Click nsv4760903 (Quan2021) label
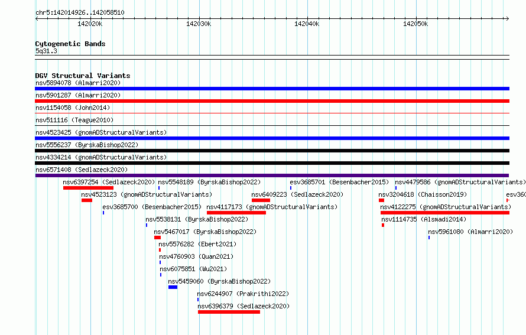This screenshot has width=526, height=335. [x=196, y=256]
